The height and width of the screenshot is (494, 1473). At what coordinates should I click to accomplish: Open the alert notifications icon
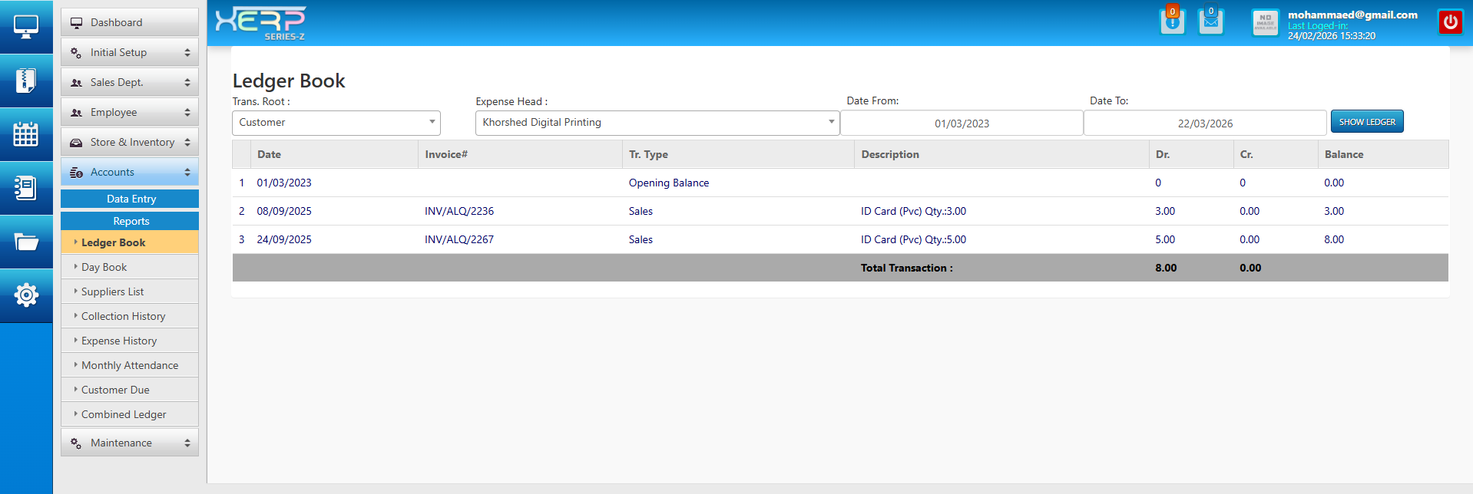point(1172,21)
